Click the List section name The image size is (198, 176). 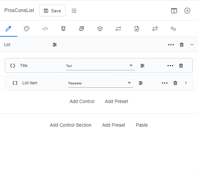point(7,45)
